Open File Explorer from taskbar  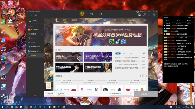[12, 107]
